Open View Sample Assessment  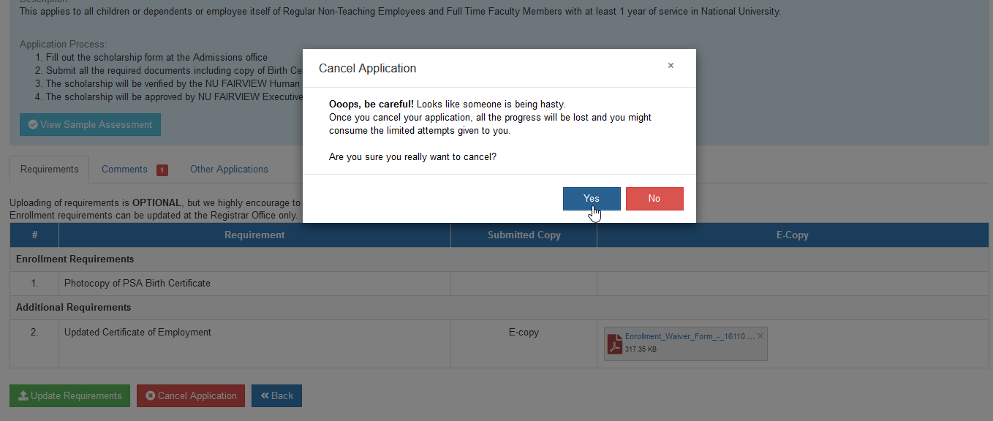click(x=90, y=124)
